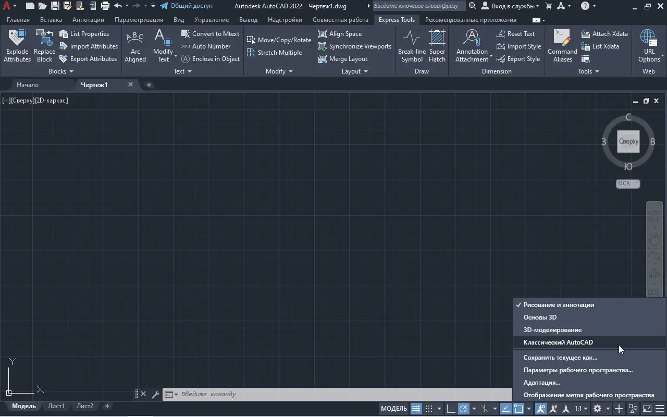Launch the Command Aliases editor
667x417 pixels.
click(562, 46)
